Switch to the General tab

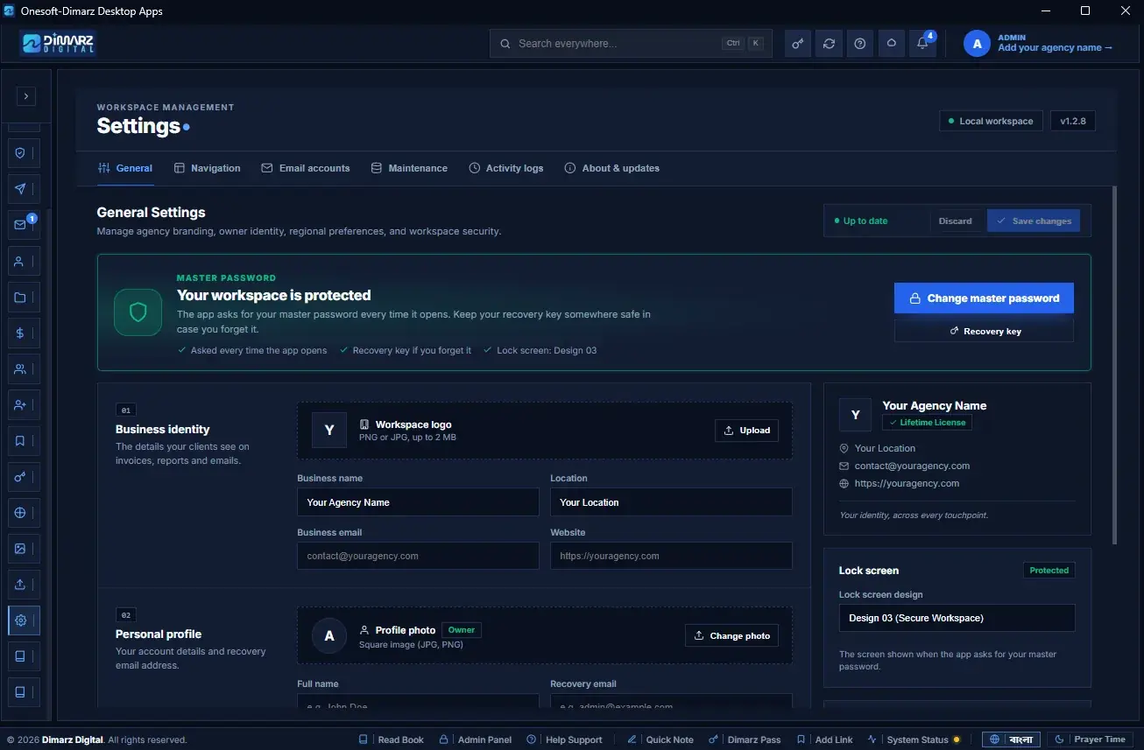click(125, 168)
